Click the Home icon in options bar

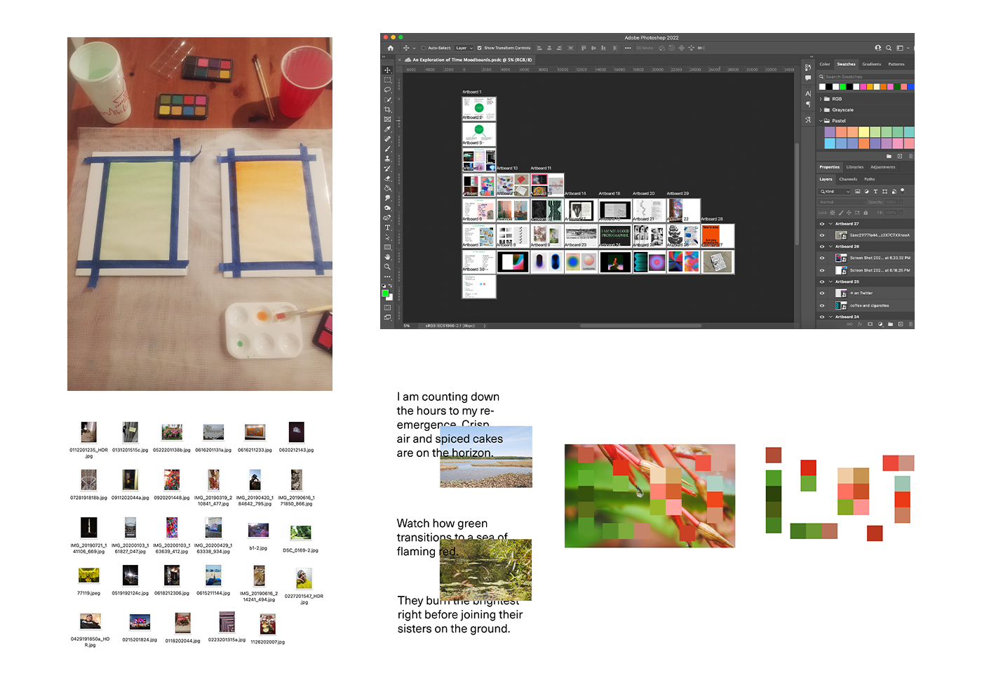391,48
